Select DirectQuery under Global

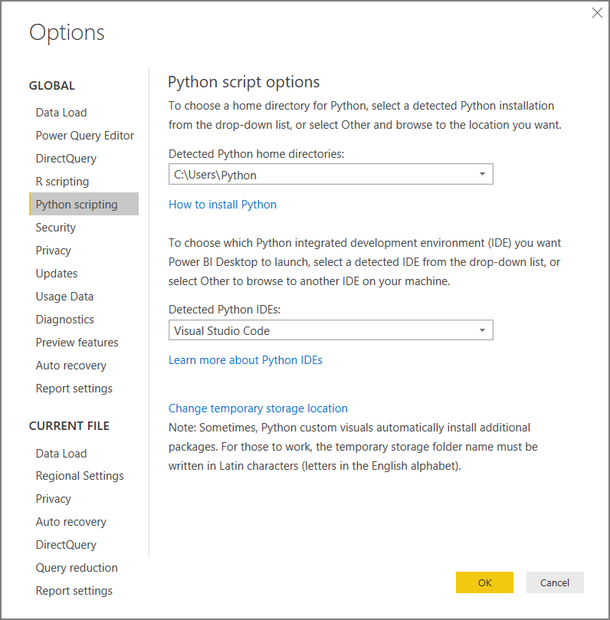pos(66,158)
